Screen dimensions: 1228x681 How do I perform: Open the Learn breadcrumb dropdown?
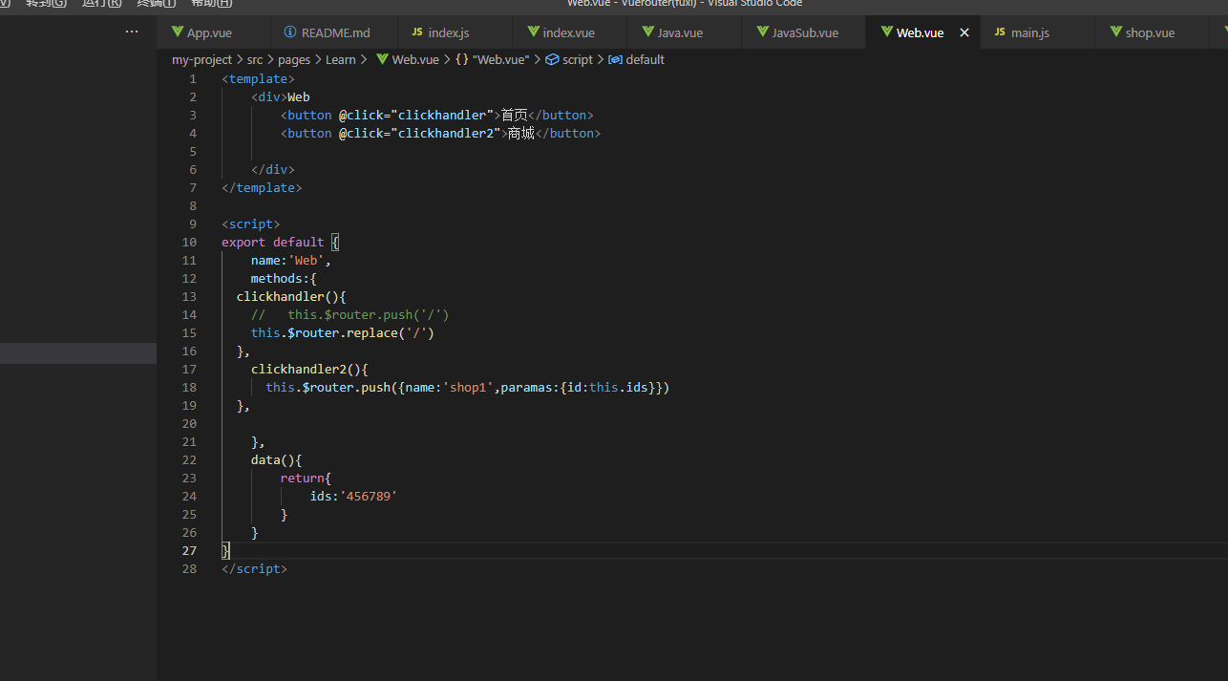pos(341,59)
